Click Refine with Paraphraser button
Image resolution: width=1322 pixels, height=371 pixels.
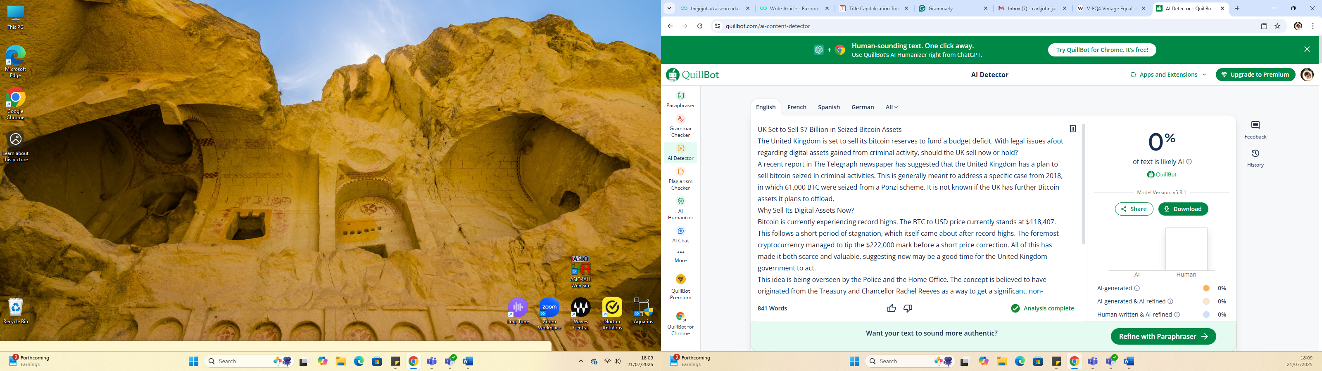[1163, 337]
